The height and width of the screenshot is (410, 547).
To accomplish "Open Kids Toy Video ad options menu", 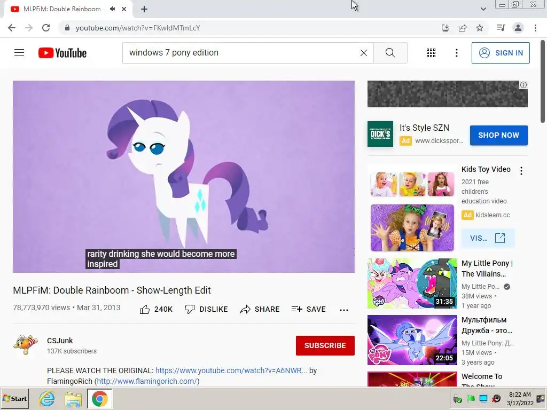I will (521, 171).
